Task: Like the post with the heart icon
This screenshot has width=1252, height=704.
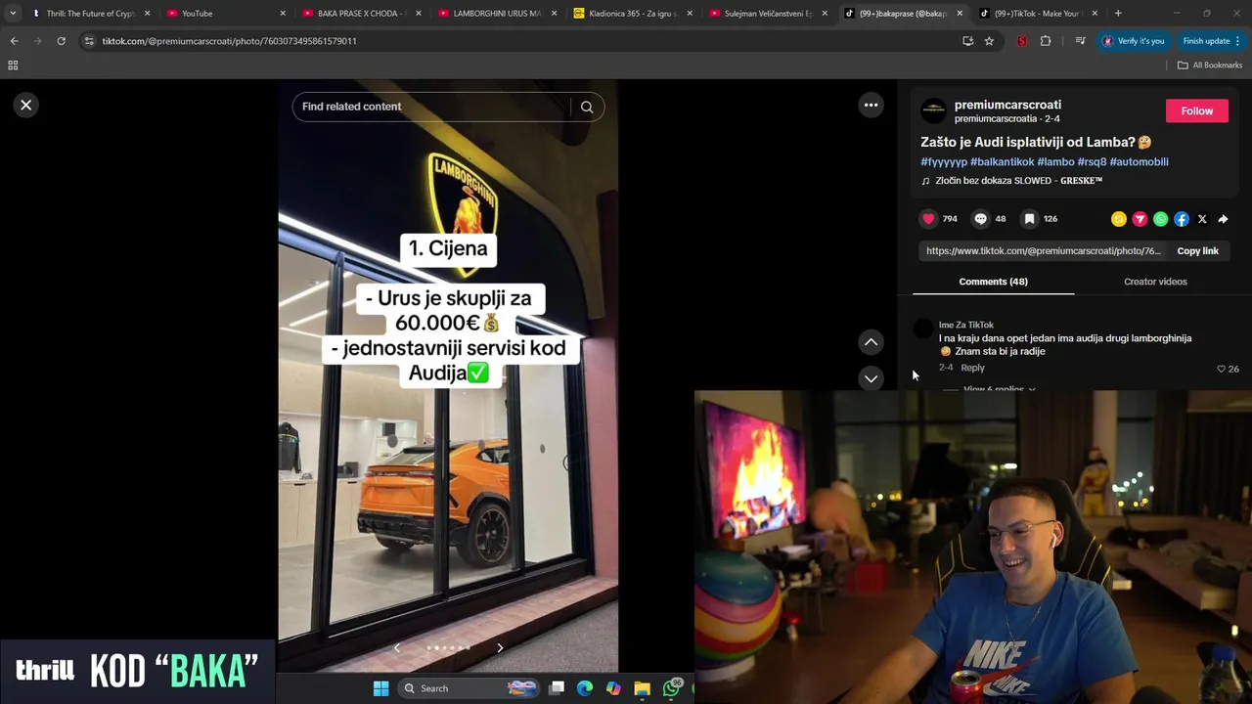Action: click(928, 219)
